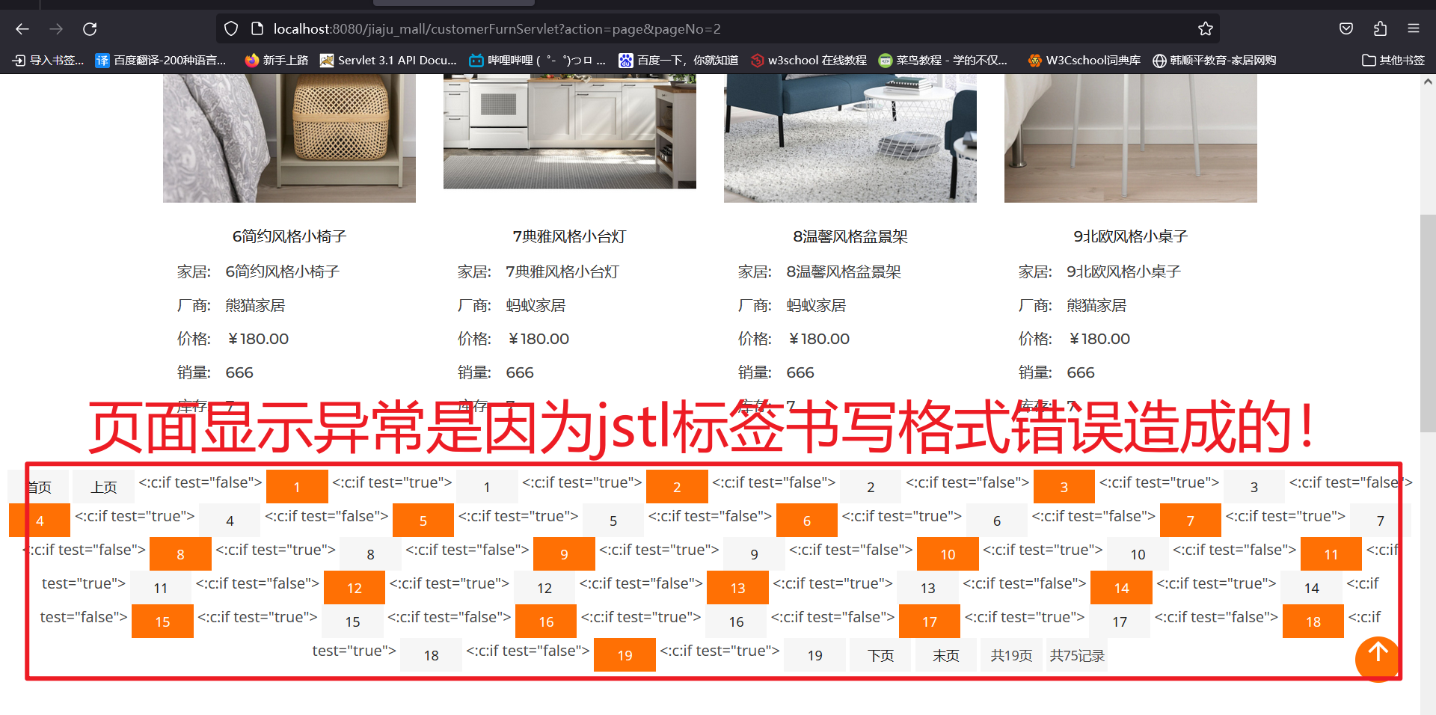Click orange page 2 button
This screenshot has width=1436, height=715.
click(x=677, y=487)
